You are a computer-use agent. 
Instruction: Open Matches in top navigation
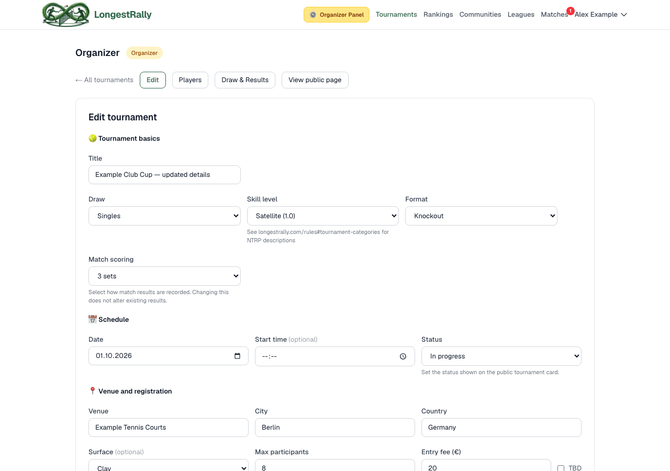(554, 15)
